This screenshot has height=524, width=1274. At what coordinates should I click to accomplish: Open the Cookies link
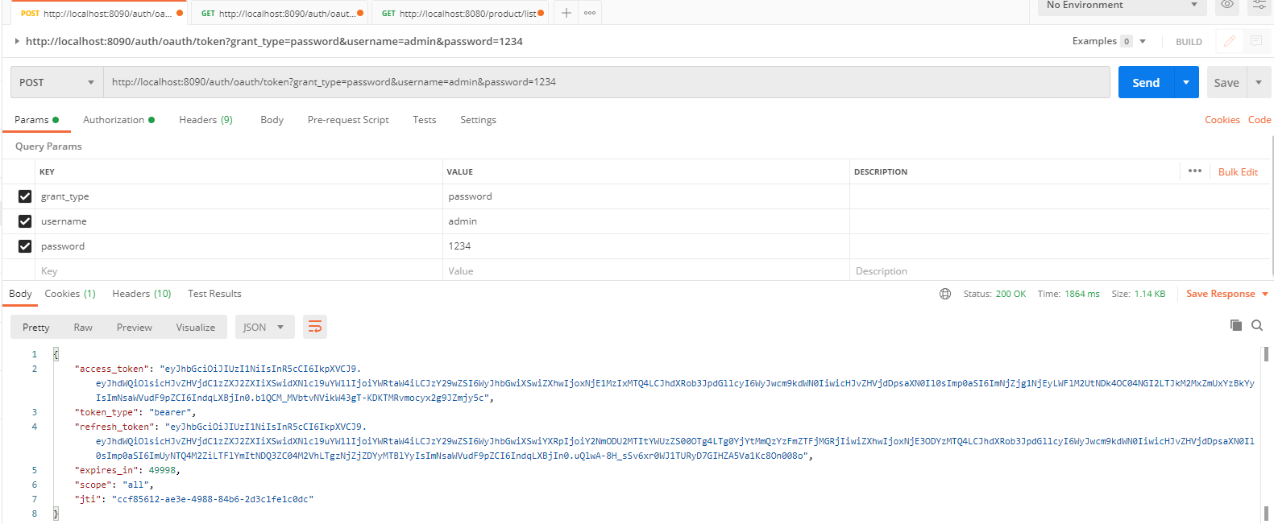1222,120
